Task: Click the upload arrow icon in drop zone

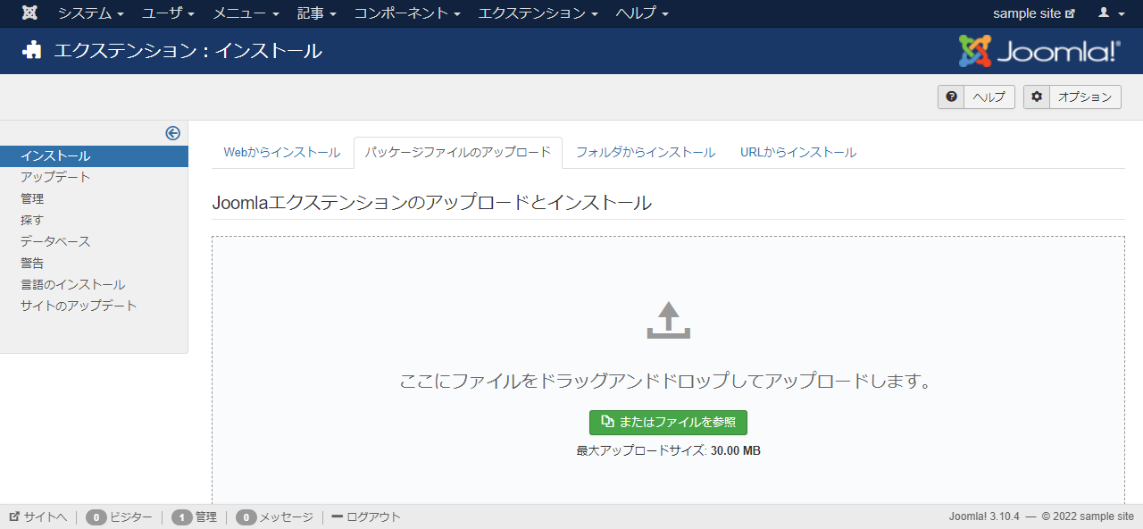Action: pyautogui.click(x=668, y=320)
